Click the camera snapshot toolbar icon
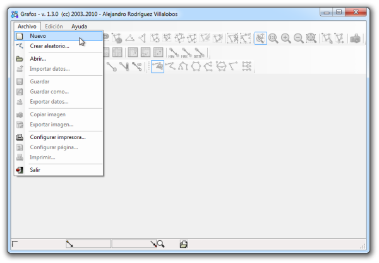 (355, 38)
